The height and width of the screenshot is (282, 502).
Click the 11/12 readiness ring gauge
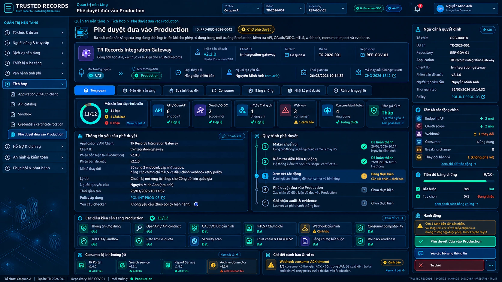(90, 114)
